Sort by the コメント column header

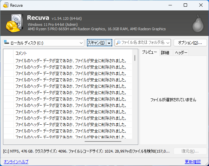click(72, 53)
